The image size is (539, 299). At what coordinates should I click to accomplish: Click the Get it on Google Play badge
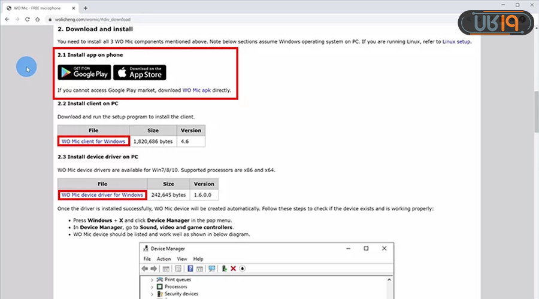[84, 72]
